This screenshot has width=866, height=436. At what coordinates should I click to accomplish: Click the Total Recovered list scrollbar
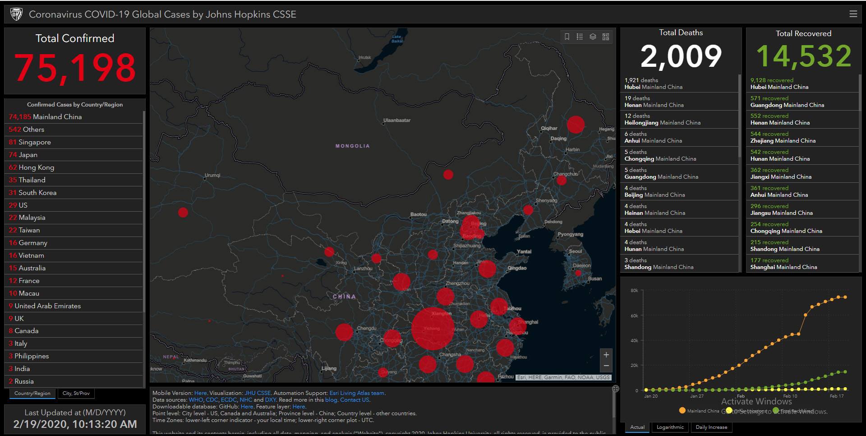pos(860,93)
